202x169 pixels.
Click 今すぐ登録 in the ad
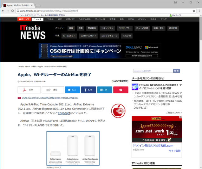[174, 151]
